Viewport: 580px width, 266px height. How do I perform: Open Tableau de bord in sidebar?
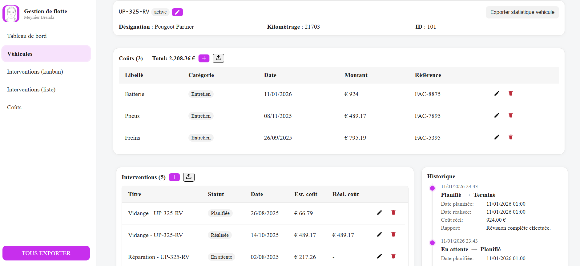coord(27,36)
